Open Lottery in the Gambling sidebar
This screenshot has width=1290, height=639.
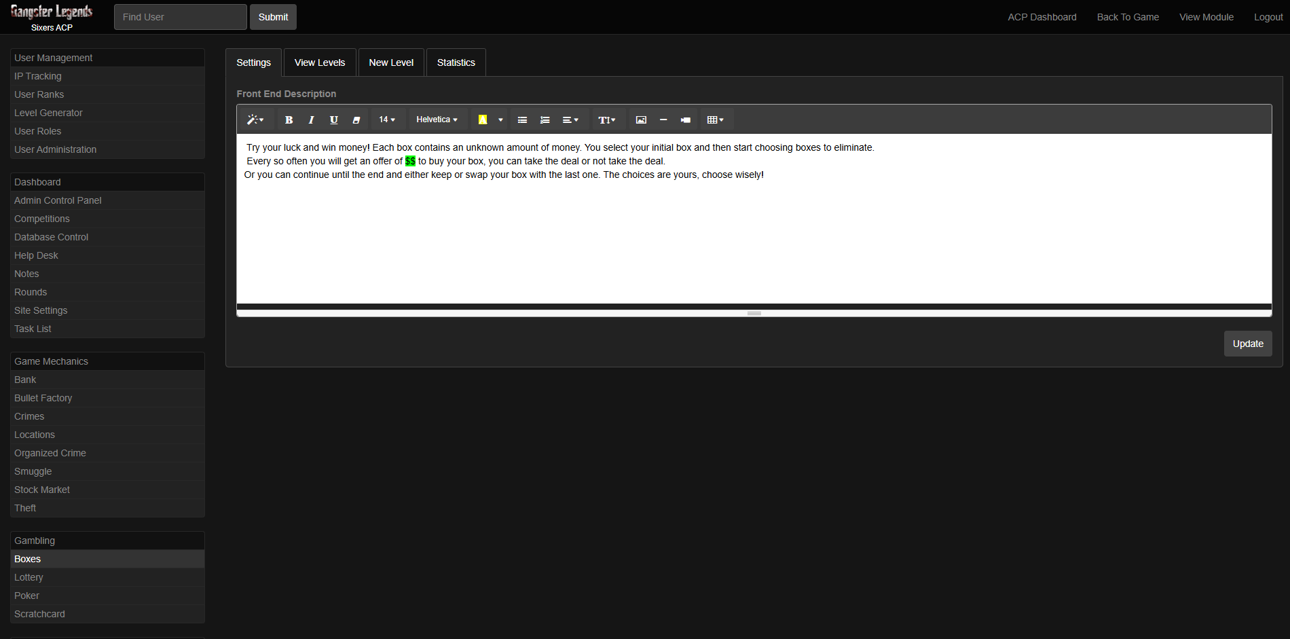[29, 577]
